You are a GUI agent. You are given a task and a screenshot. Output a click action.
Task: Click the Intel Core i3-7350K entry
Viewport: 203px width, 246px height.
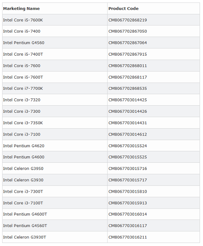[23, 123]
